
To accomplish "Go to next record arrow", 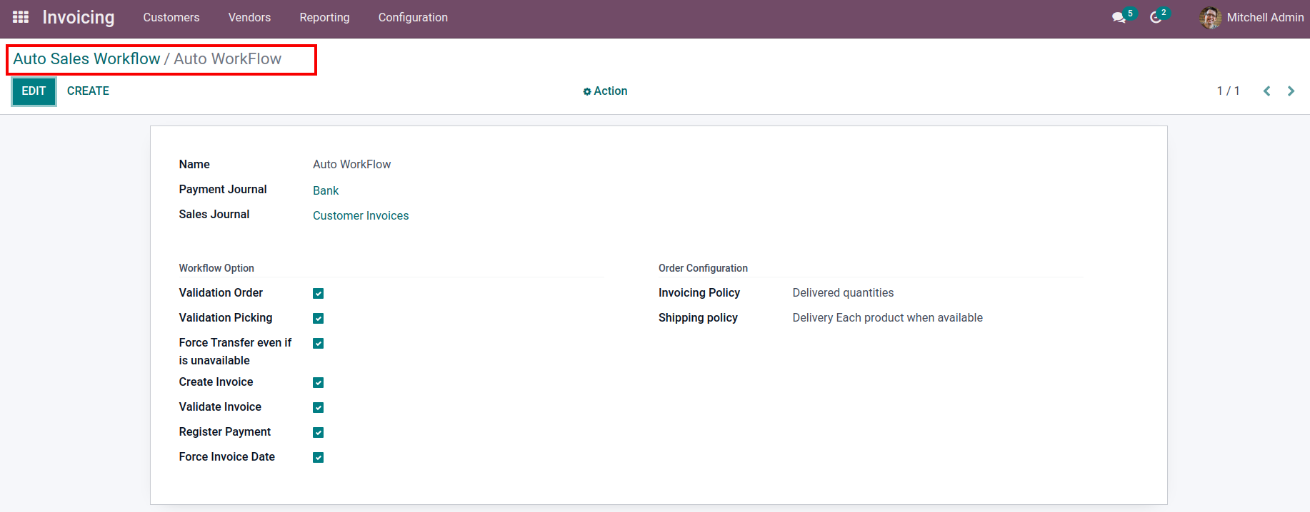I will click(1291, 91).
